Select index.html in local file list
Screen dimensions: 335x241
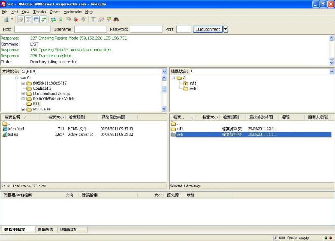coord(16,129)
